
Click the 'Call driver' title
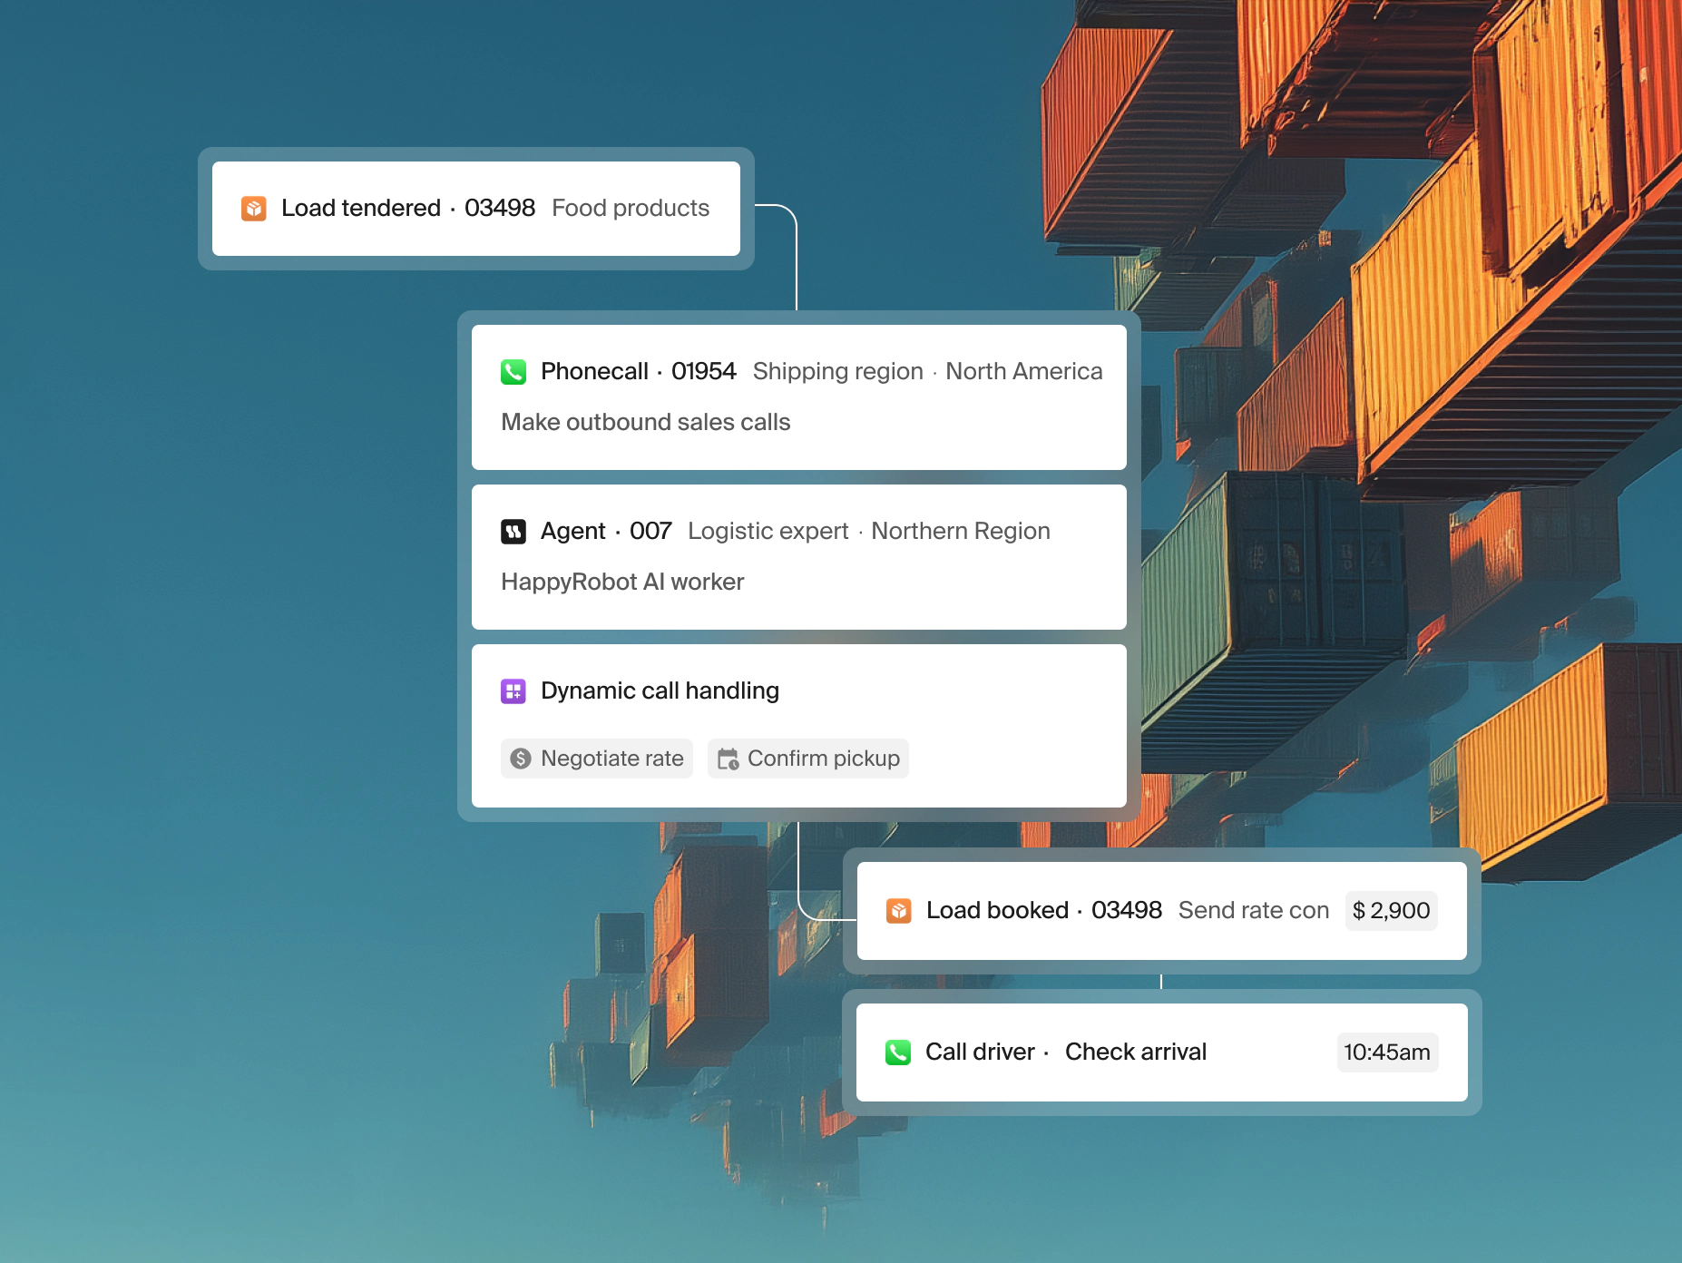point(980,1052)
